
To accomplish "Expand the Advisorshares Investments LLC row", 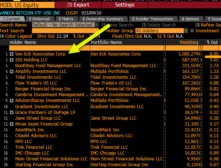I will pyautogui.click(x=12, y=101).
